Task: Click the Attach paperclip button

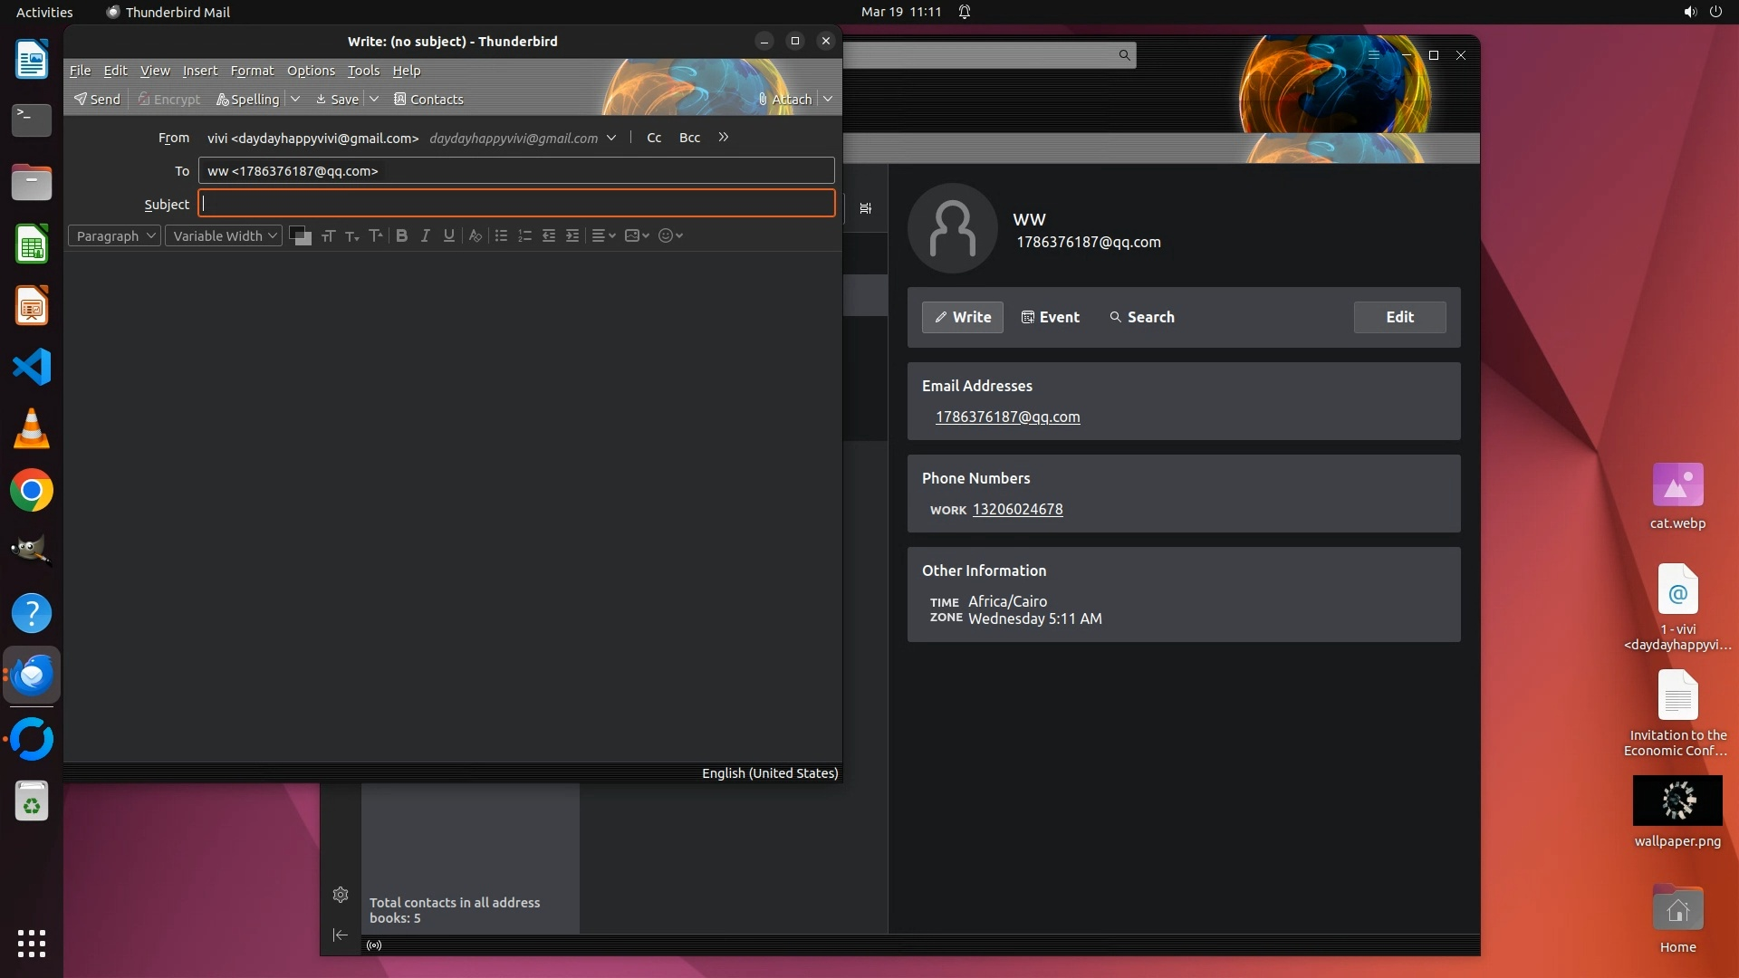Action: (x=784, y=99)
